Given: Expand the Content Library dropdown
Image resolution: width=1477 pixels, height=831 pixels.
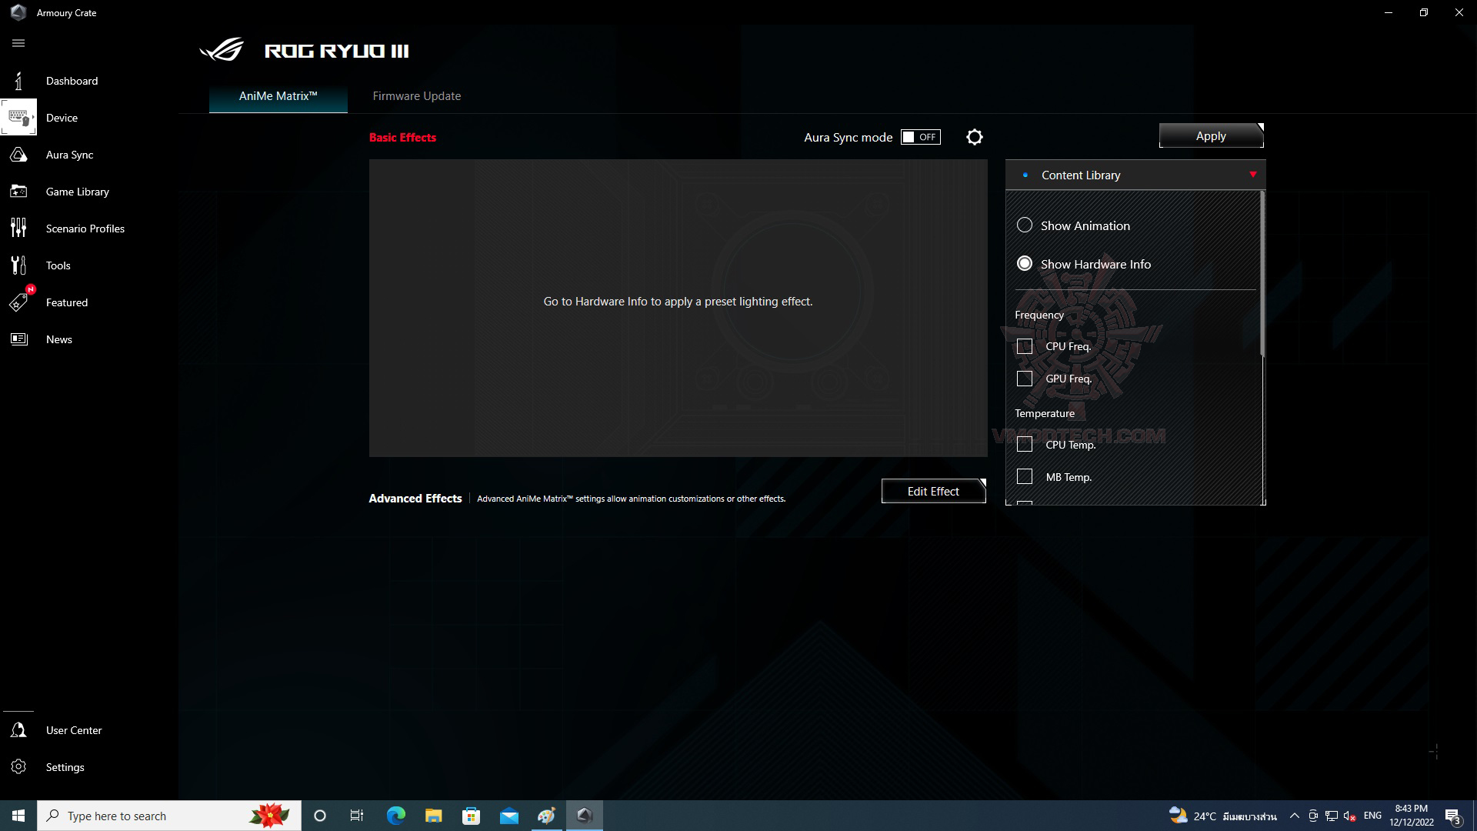Looking at the screenshot, I should tap(1252, 175).
